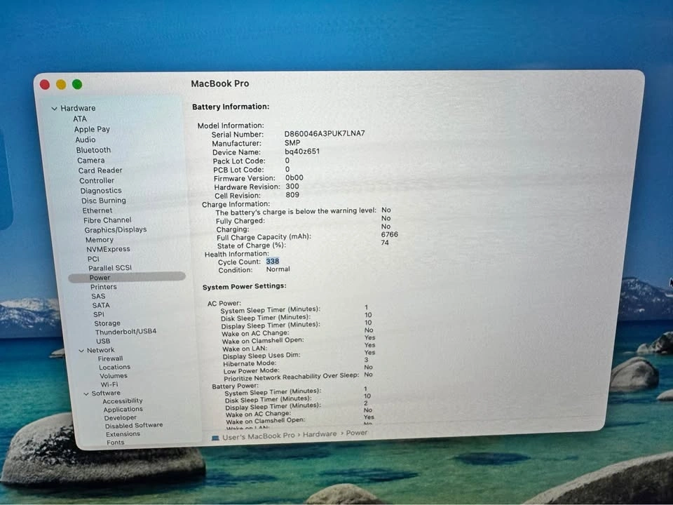The width and height of the screenshot is (673, 505).
Task: Open Applications under Software
Action: tap(123, 410)
